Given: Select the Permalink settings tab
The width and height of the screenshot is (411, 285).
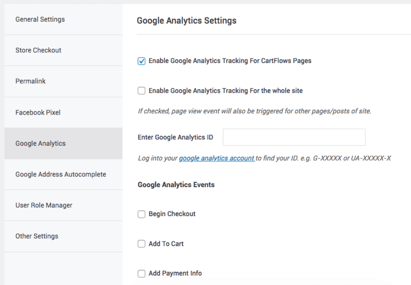Looking at the screenshot, I should [x=30, y=81].
